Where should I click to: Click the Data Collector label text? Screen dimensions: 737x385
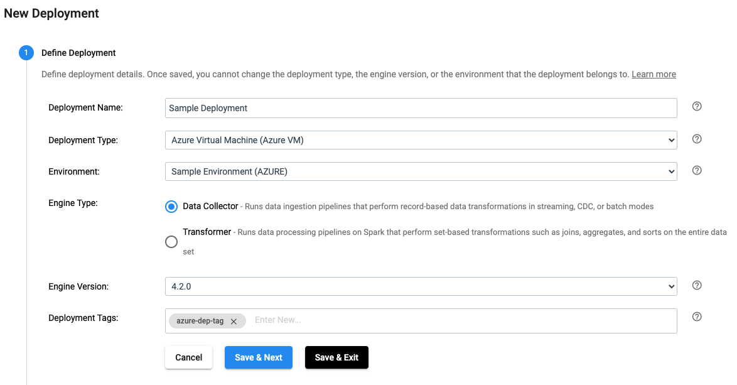click(x=210, y=206)
